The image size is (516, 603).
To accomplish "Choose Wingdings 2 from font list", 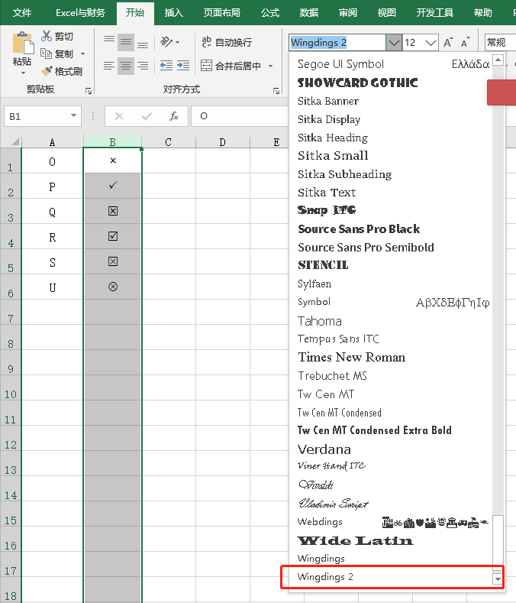I will pos(326,577).
